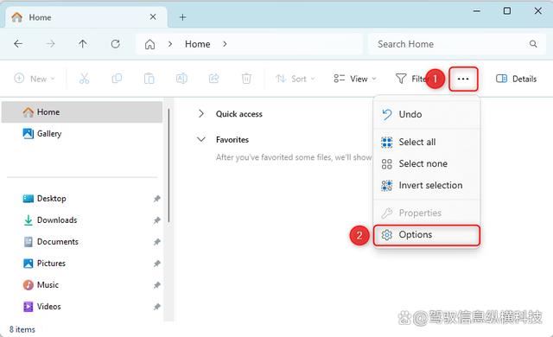Open the See more three-dots menu
Viewport: 553px width, 337px height.
463,79
